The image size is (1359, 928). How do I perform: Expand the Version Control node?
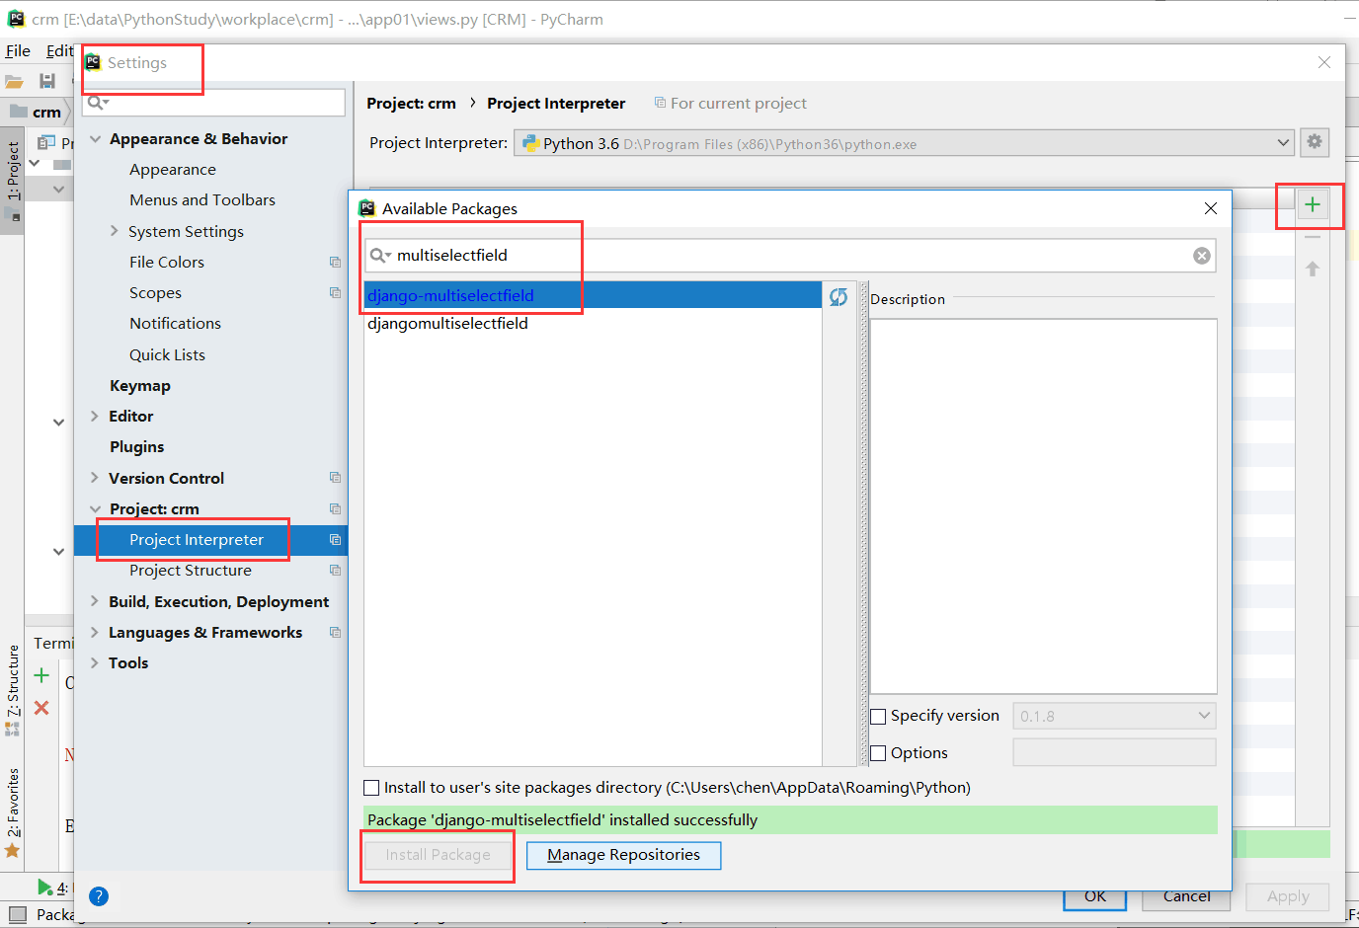click(x=95, y=478)
